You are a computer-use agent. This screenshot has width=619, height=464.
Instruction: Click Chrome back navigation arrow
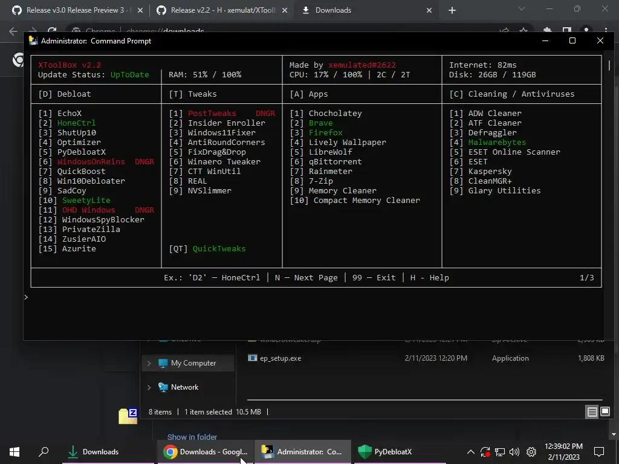pos(13,31)
